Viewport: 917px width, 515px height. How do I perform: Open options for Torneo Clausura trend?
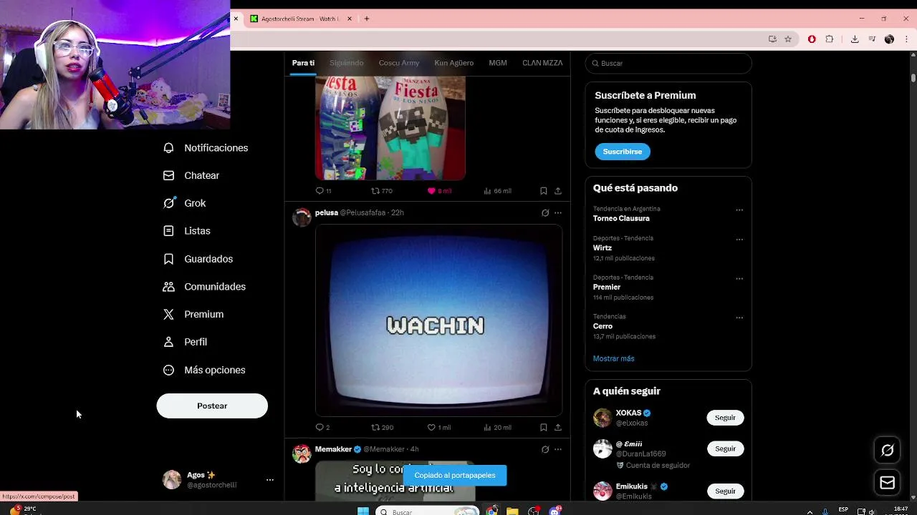pos(739,210)
